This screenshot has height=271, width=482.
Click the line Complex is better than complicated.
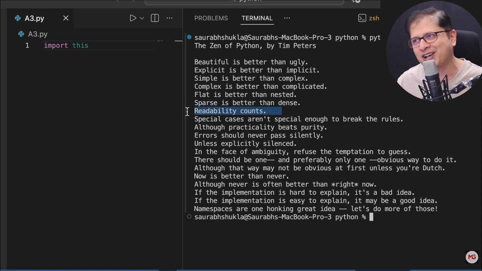(x=261, y=86)
